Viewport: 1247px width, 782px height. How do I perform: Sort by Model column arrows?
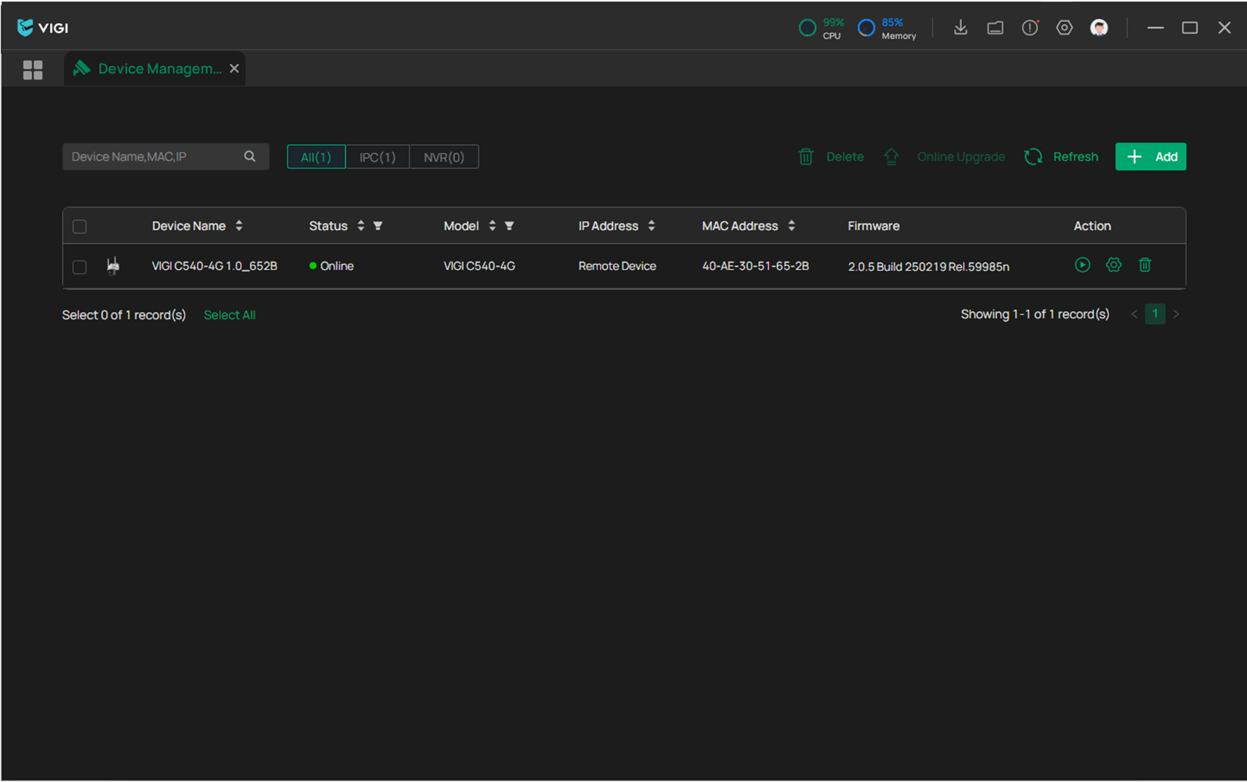point(491,226)
